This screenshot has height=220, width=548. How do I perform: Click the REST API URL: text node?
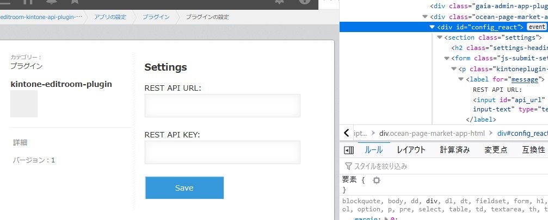(x=497, y=90)
